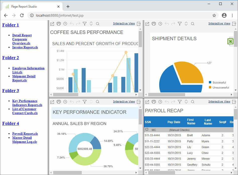Viewport: 238px width, 175px height.
Task: Collapse the MC Manual Checks group
Action: (147, 129)
